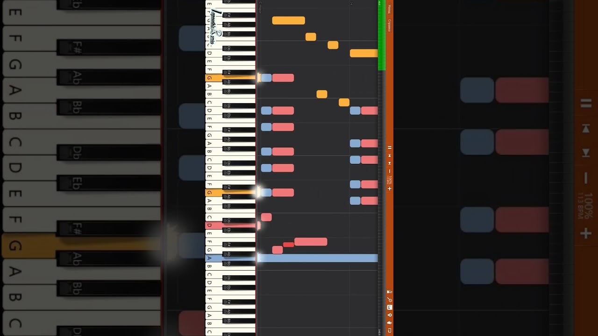Select the topmost long orange note

pyautogui.click(x=289, y=21)
